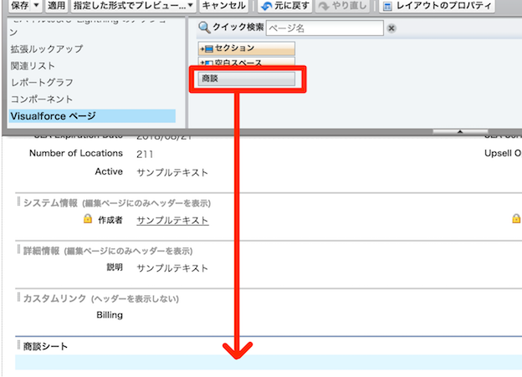The height and width of the screenshot is (377, 522).
Task: Click the 詳細情報 section header
Action: tap(108, 251)
